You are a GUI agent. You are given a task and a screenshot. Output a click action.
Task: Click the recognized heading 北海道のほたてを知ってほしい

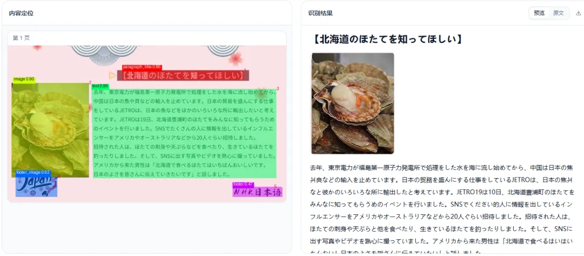[x=386, y=39]
